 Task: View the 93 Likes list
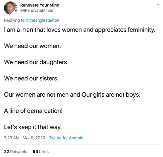tap(41, 151)
